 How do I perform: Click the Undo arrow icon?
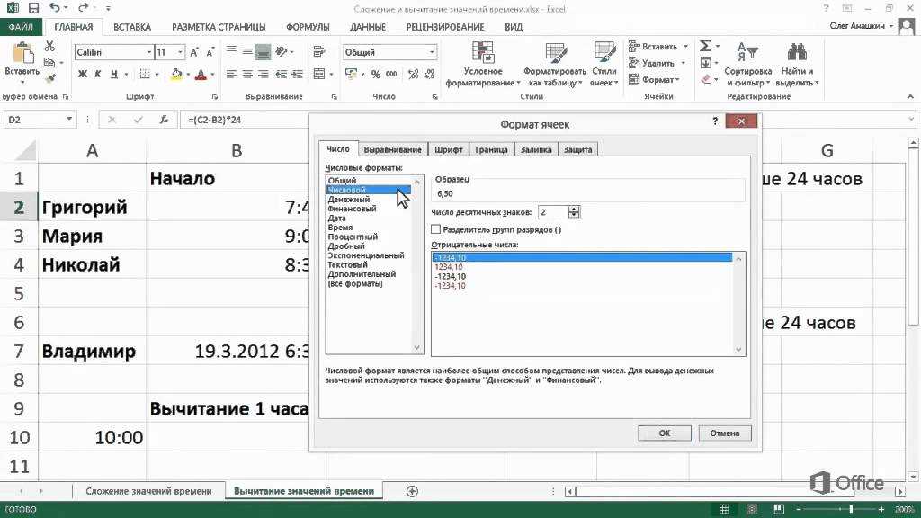tap(55, 7)
